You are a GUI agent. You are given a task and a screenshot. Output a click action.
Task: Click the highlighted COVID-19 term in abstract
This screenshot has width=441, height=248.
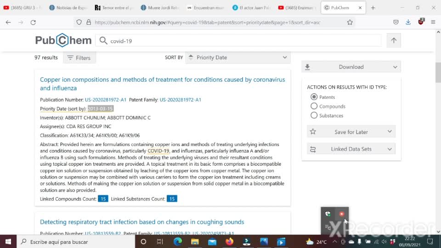158,151
